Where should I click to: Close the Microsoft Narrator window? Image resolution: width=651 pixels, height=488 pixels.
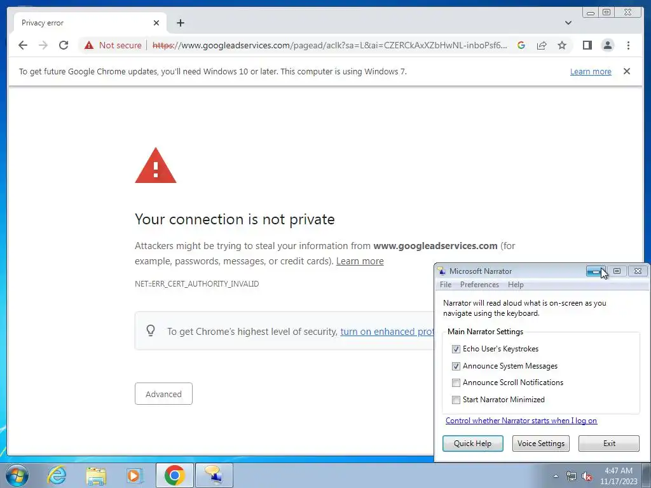[638, 271]
